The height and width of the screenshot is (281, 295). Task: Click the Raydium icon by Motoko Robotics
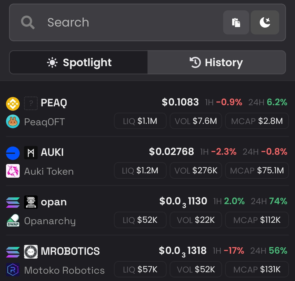click(x=13, y=270)
